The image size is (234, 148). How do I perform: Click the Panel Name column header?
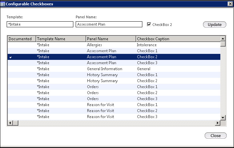click(111, 39)
